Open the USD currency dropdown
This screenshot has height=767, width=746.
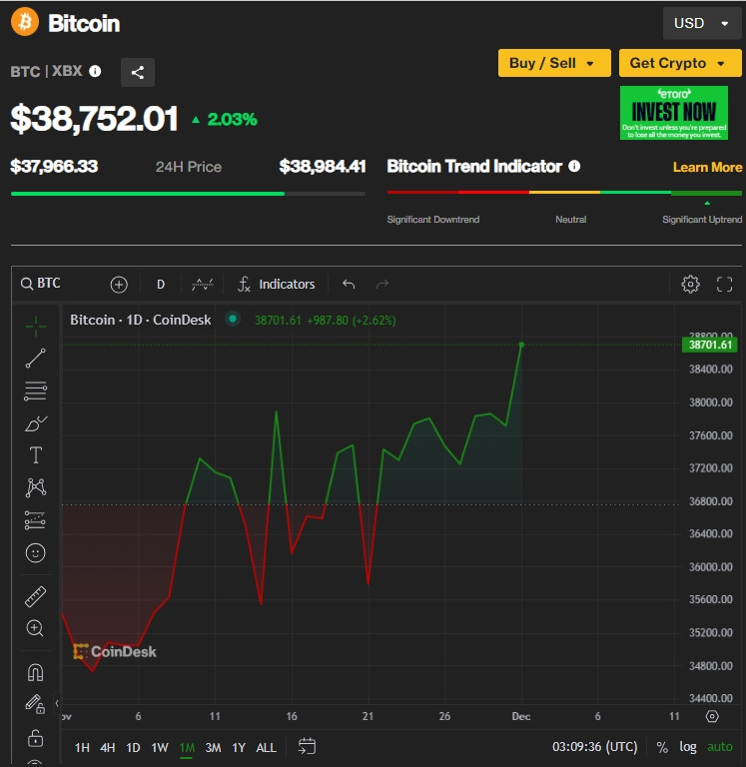click(702, 23)
